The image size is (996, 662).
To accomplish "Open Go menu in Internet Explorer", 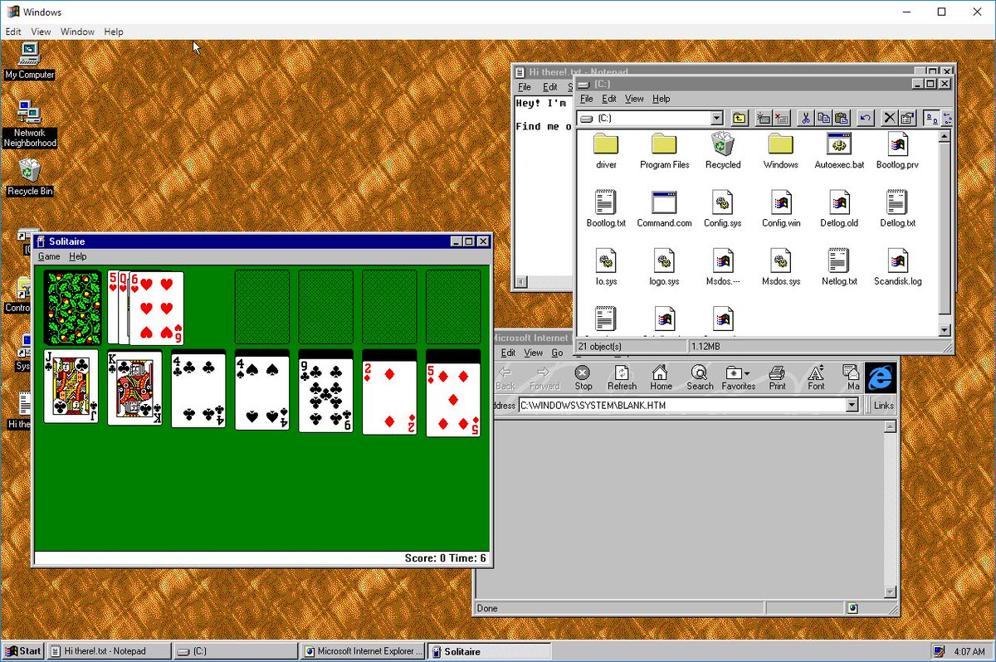I will pyautogui.click(x=558, y=353).
